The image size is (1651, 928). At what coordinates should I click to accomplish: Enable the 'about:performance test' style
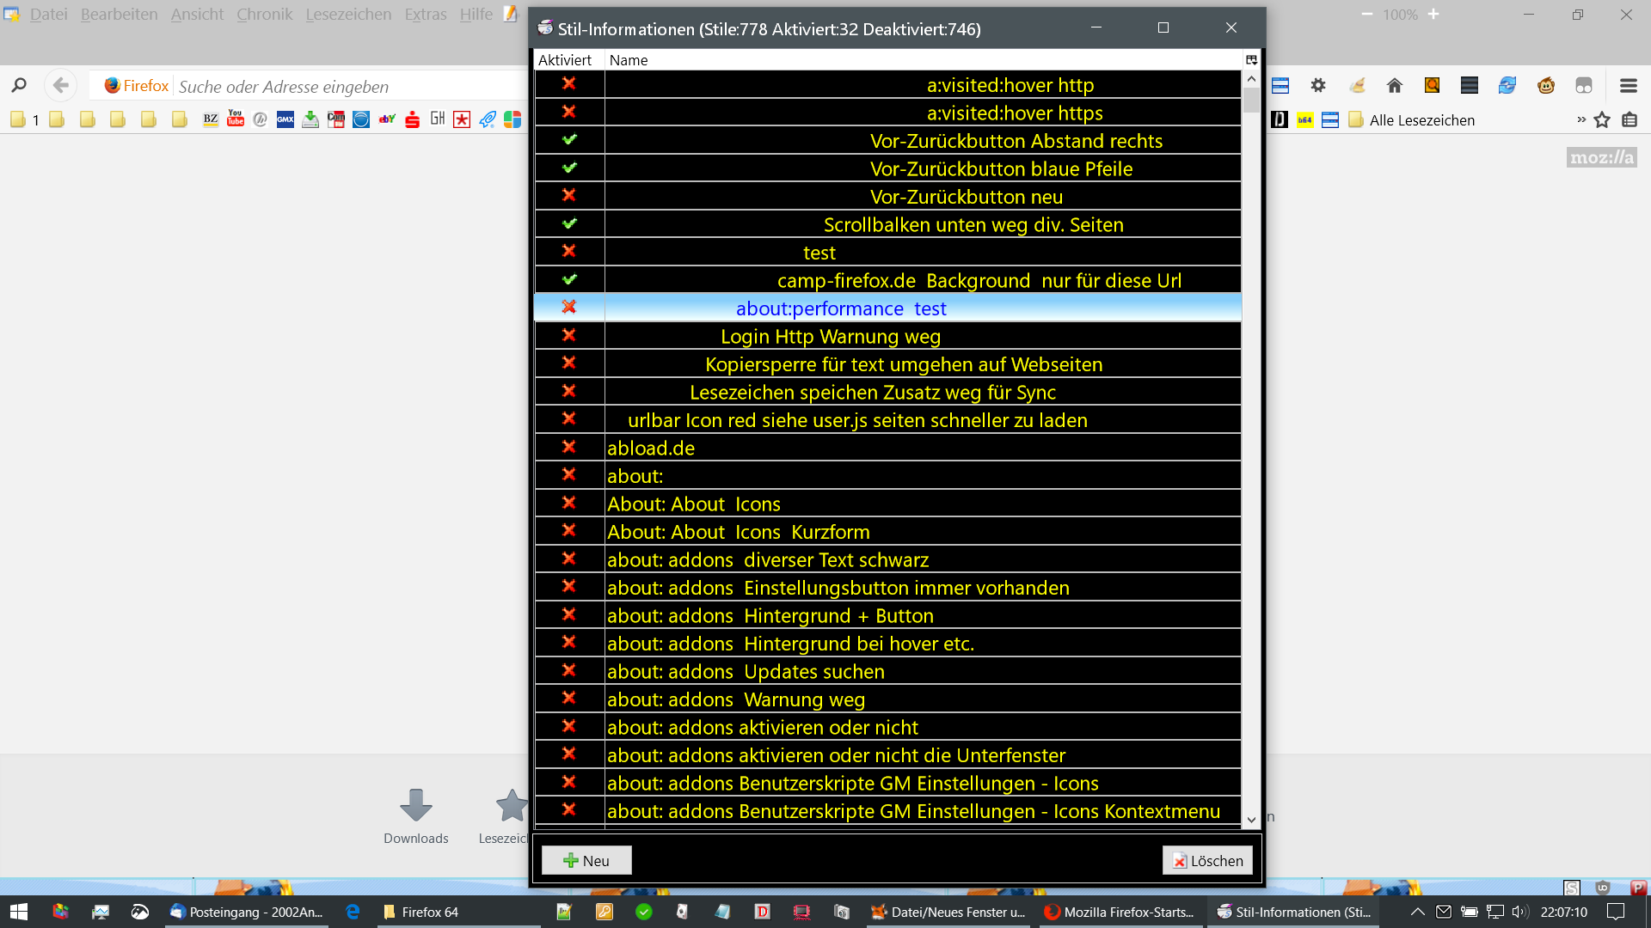tap(569, 308)
